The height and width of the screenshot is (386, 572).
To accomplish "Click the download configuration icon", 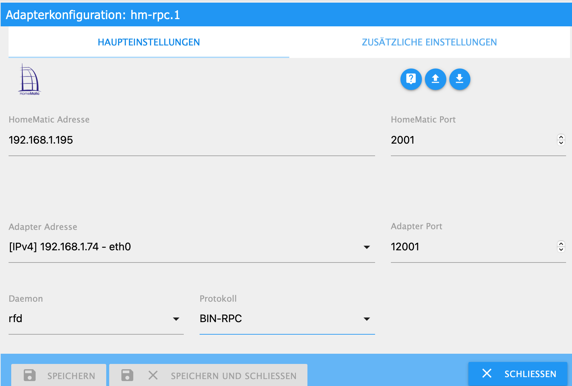I will (x=460, y=79).
